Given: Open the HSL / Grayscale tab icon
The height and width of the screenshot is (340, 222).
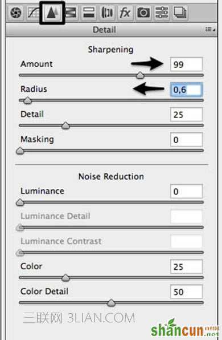Looking at the screenshot, I should click(x=71, y=13).
